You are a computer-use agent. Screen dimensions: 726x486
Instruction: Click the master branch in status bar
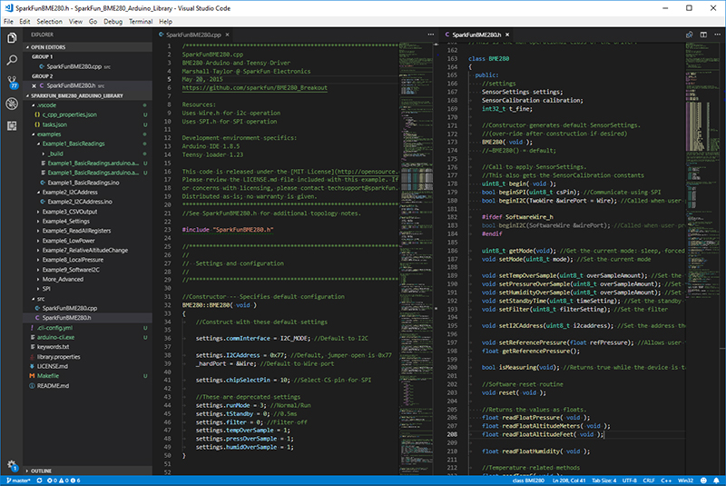[19, 481]
